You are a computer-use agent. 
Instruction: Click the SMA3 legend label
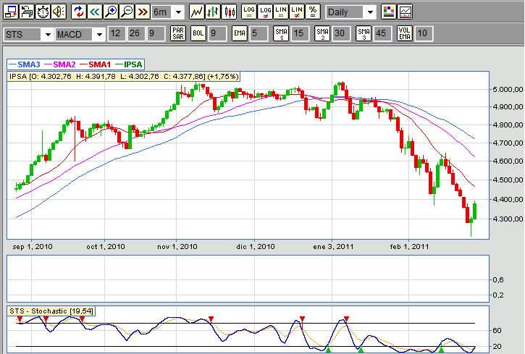[29, 64]
